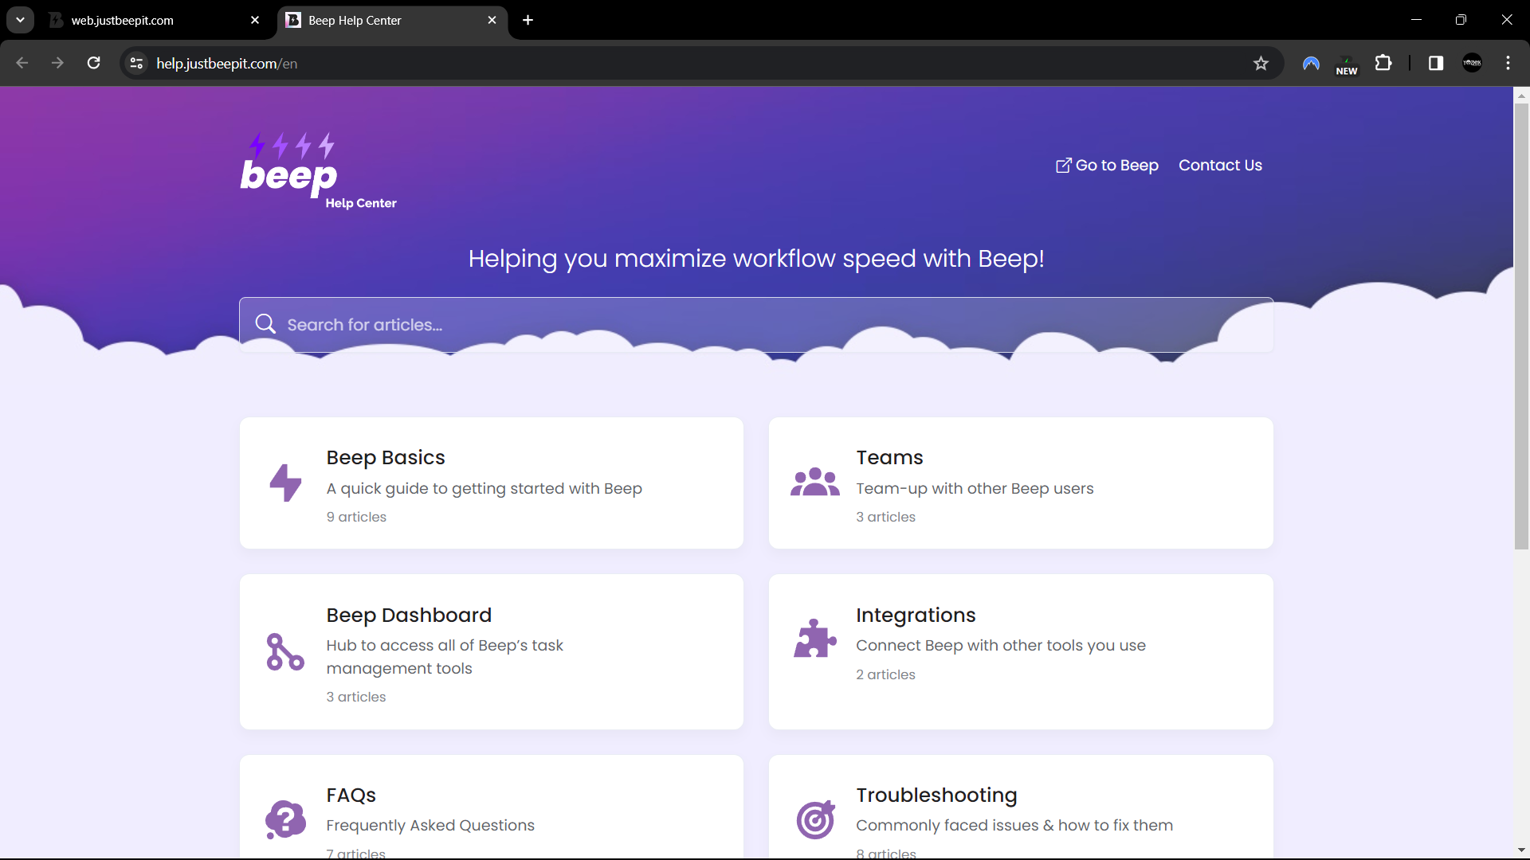Open the FAQs collection title

pos(351,795)
